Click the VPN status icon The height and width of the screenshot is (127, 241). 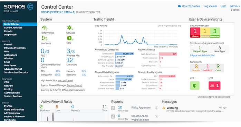pos(70,38)
